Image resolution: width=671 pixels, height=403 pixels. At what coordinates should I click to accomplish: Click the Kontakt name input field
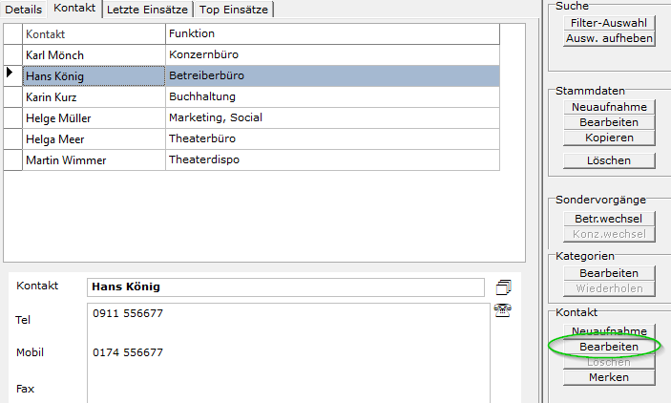285,286
